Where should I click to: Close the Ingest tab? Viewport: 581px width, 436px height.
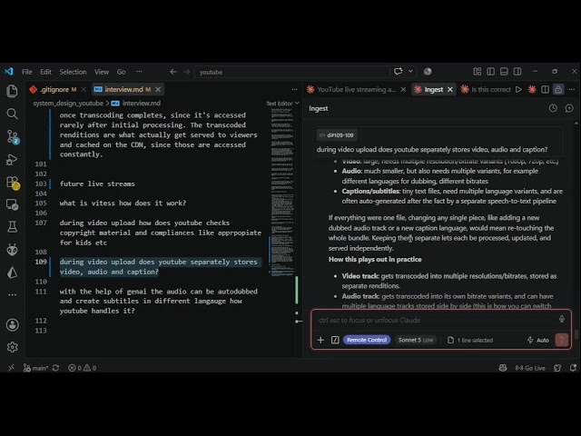(x=450, y=89)
